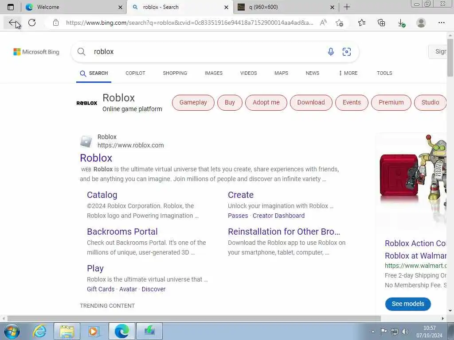This screenshot has height=340, width=454.
Task: Show hidden tray icons arrow
Action: [373, 332]
